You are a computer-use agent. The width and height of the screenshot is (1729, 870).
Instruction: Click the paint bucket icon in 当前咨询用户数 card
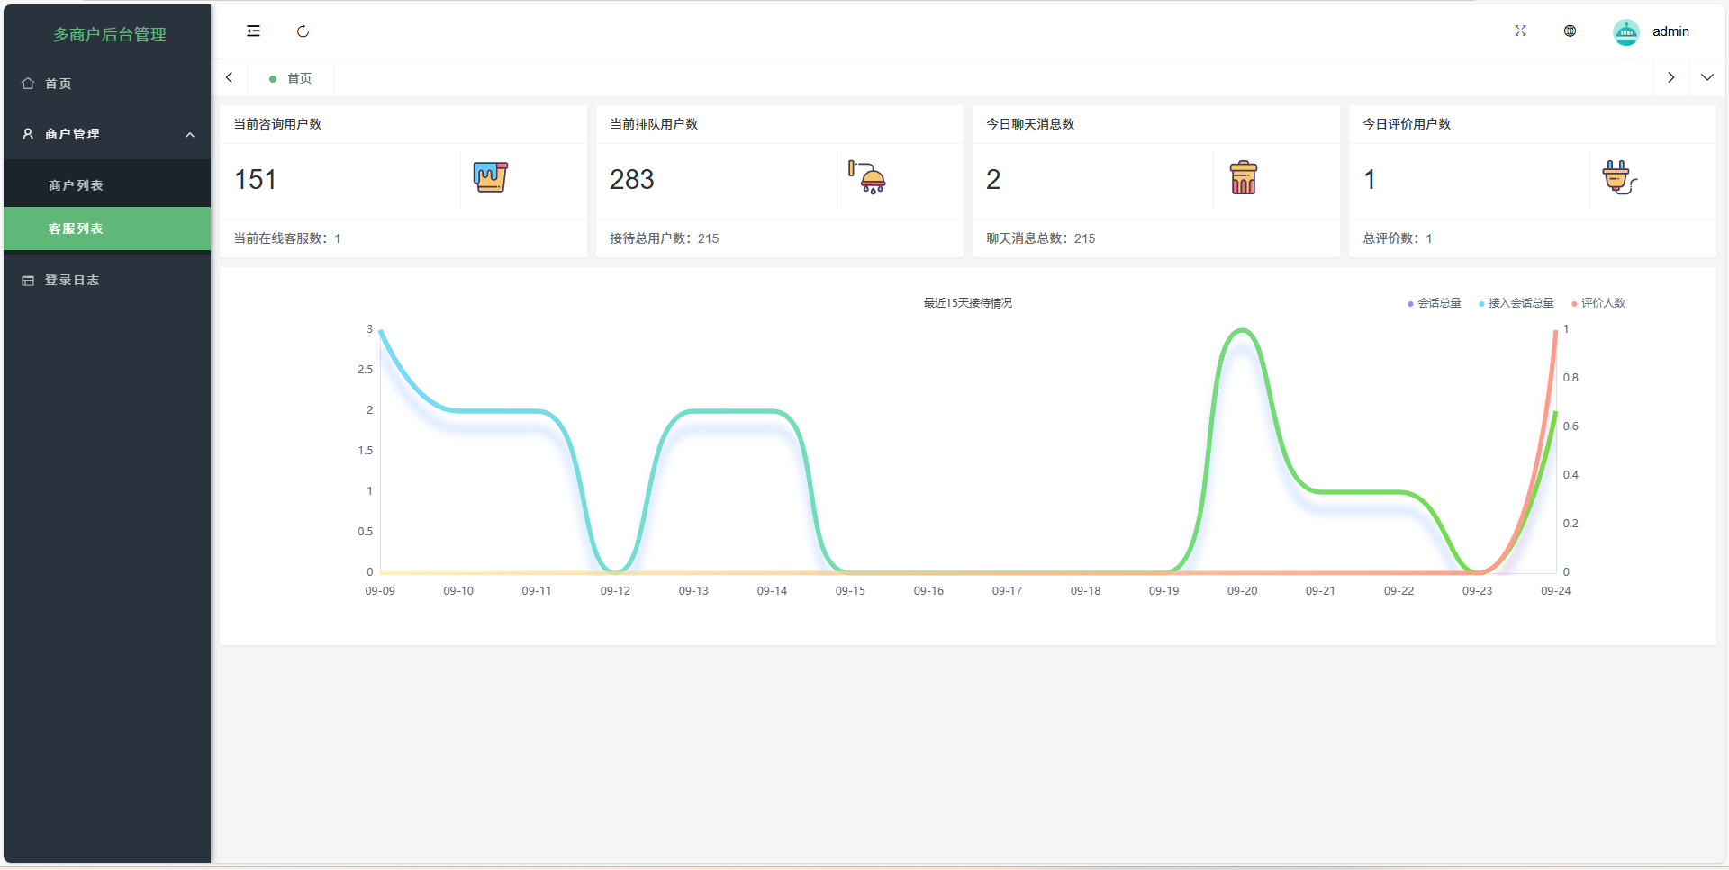coord(491,177)
